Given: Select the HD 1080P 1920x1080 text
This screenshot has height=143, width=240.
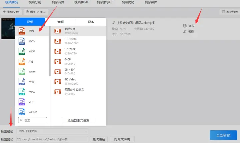Looking at the screenshot, I should [x=71, y=41].
